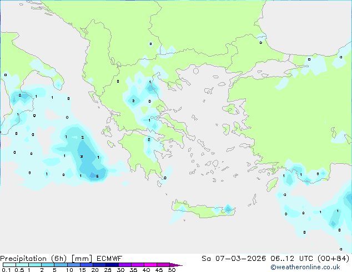Click the purple swatch between 30 and 35
Viewport: 352px width, 272px height.
124,265
